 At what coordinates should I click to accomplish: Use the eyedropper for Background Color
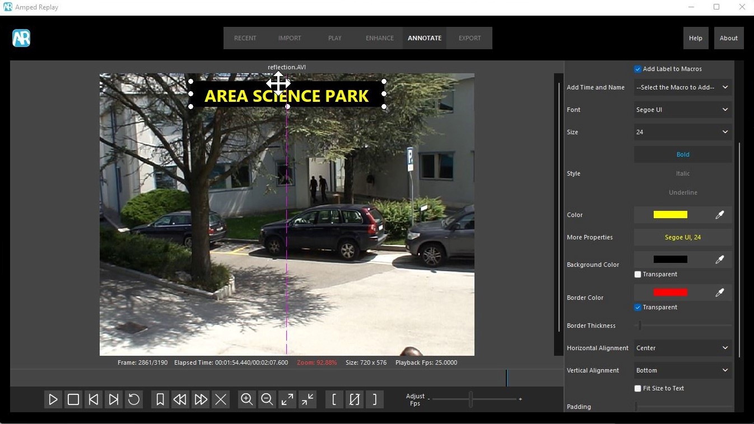point(720,259)
